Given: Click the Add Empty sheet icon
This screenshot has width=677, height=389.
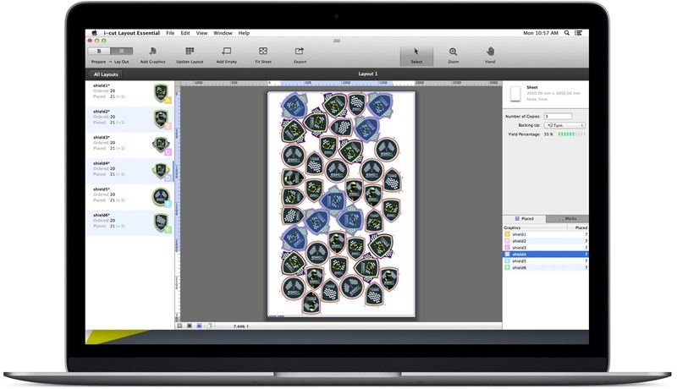Looking at the screenshot, I should tap(226, 52).
